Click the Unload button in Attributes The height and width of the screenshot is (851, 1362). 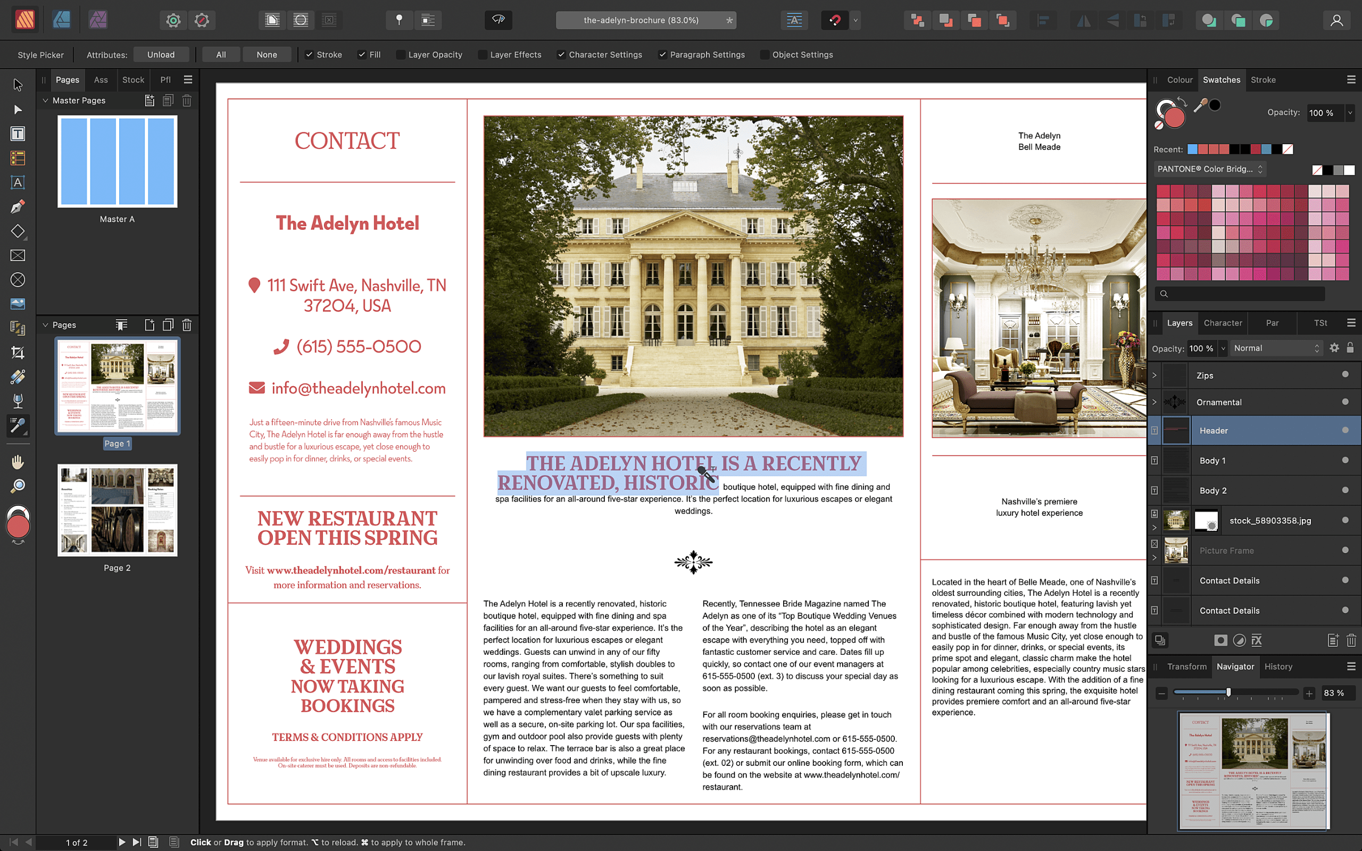(x=160, y=55)
